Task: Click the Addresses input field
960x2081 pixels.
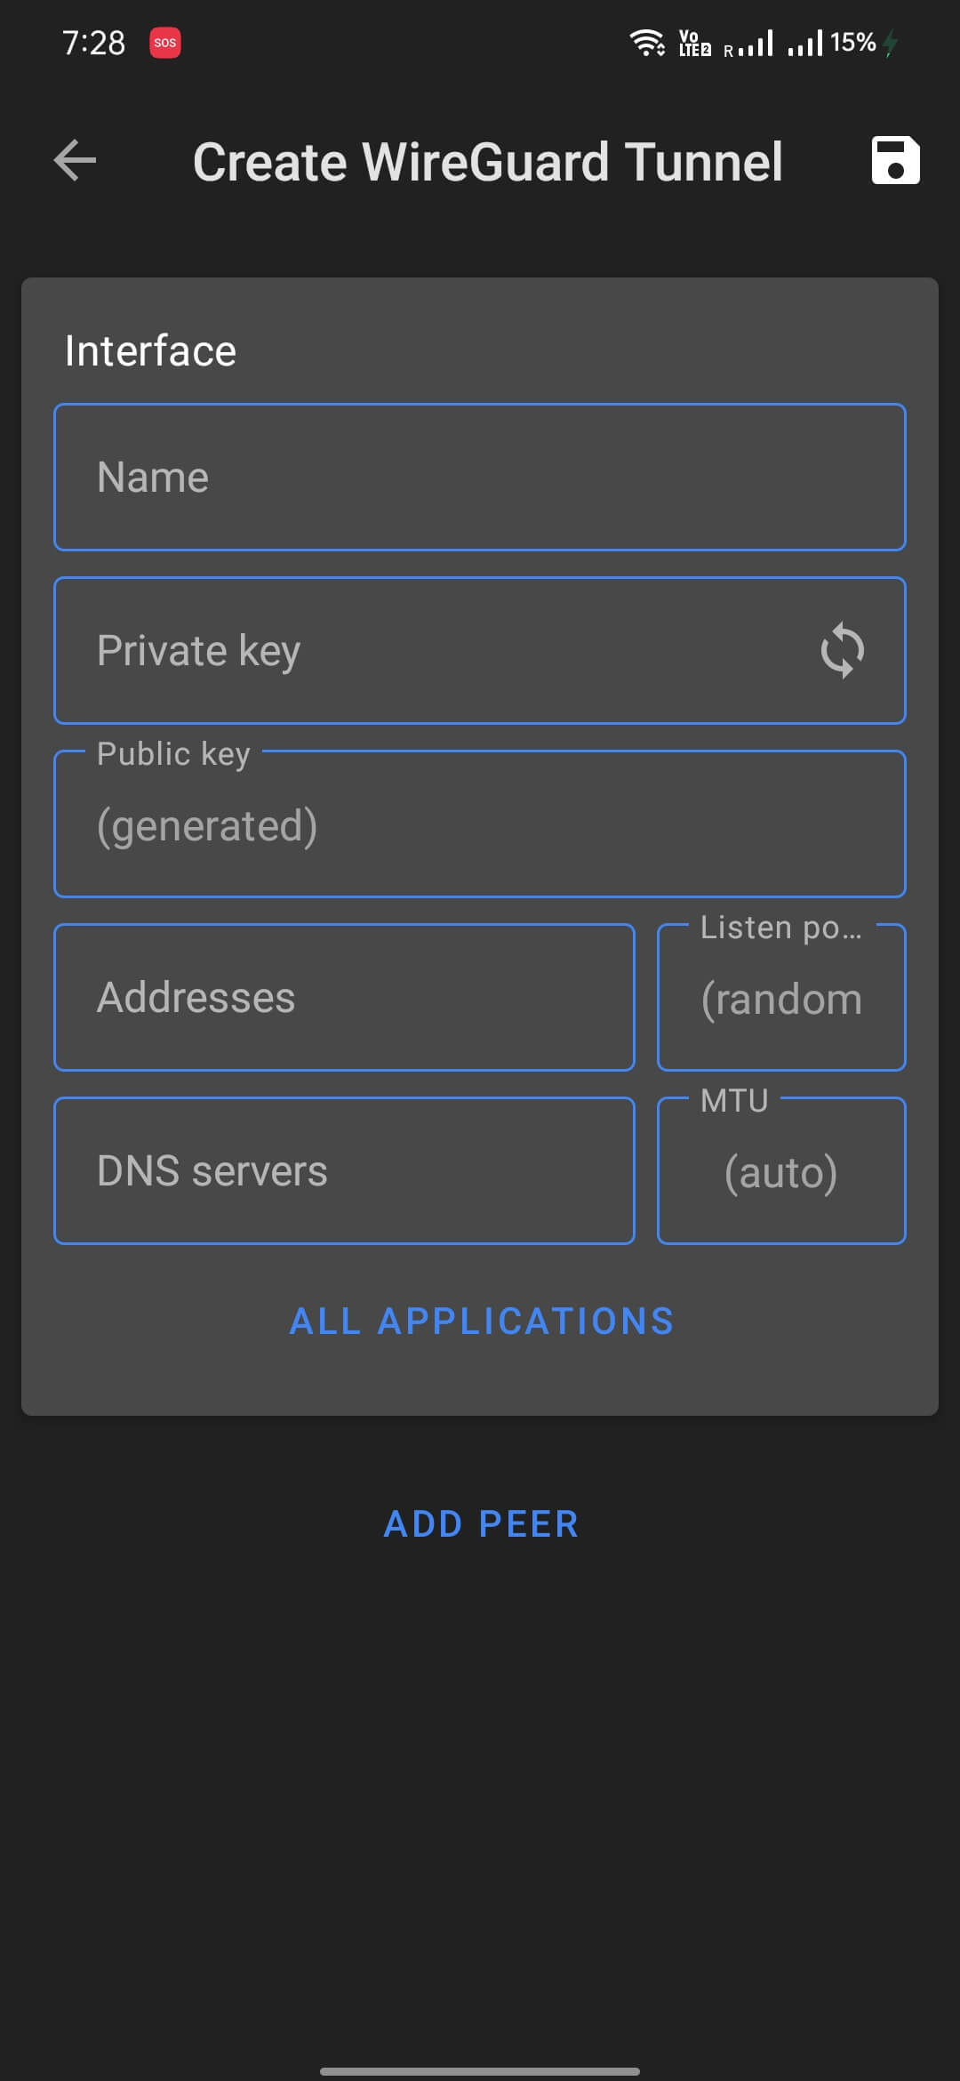Action: (x=344, y=997)
